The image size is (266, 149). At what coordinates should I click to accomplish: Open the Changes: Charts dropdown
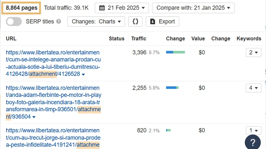pyautogui.click(x=96, y=22)
